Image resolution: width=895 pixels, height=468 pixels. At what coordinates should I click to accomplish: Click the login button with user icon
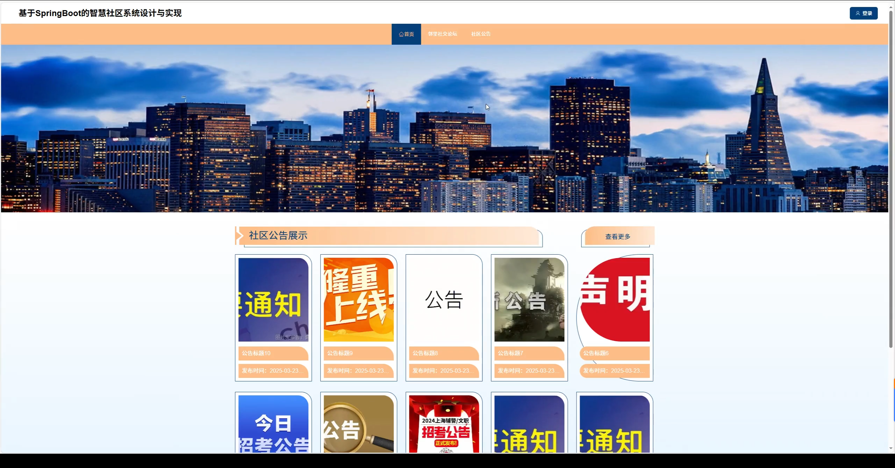pos(863,13)
